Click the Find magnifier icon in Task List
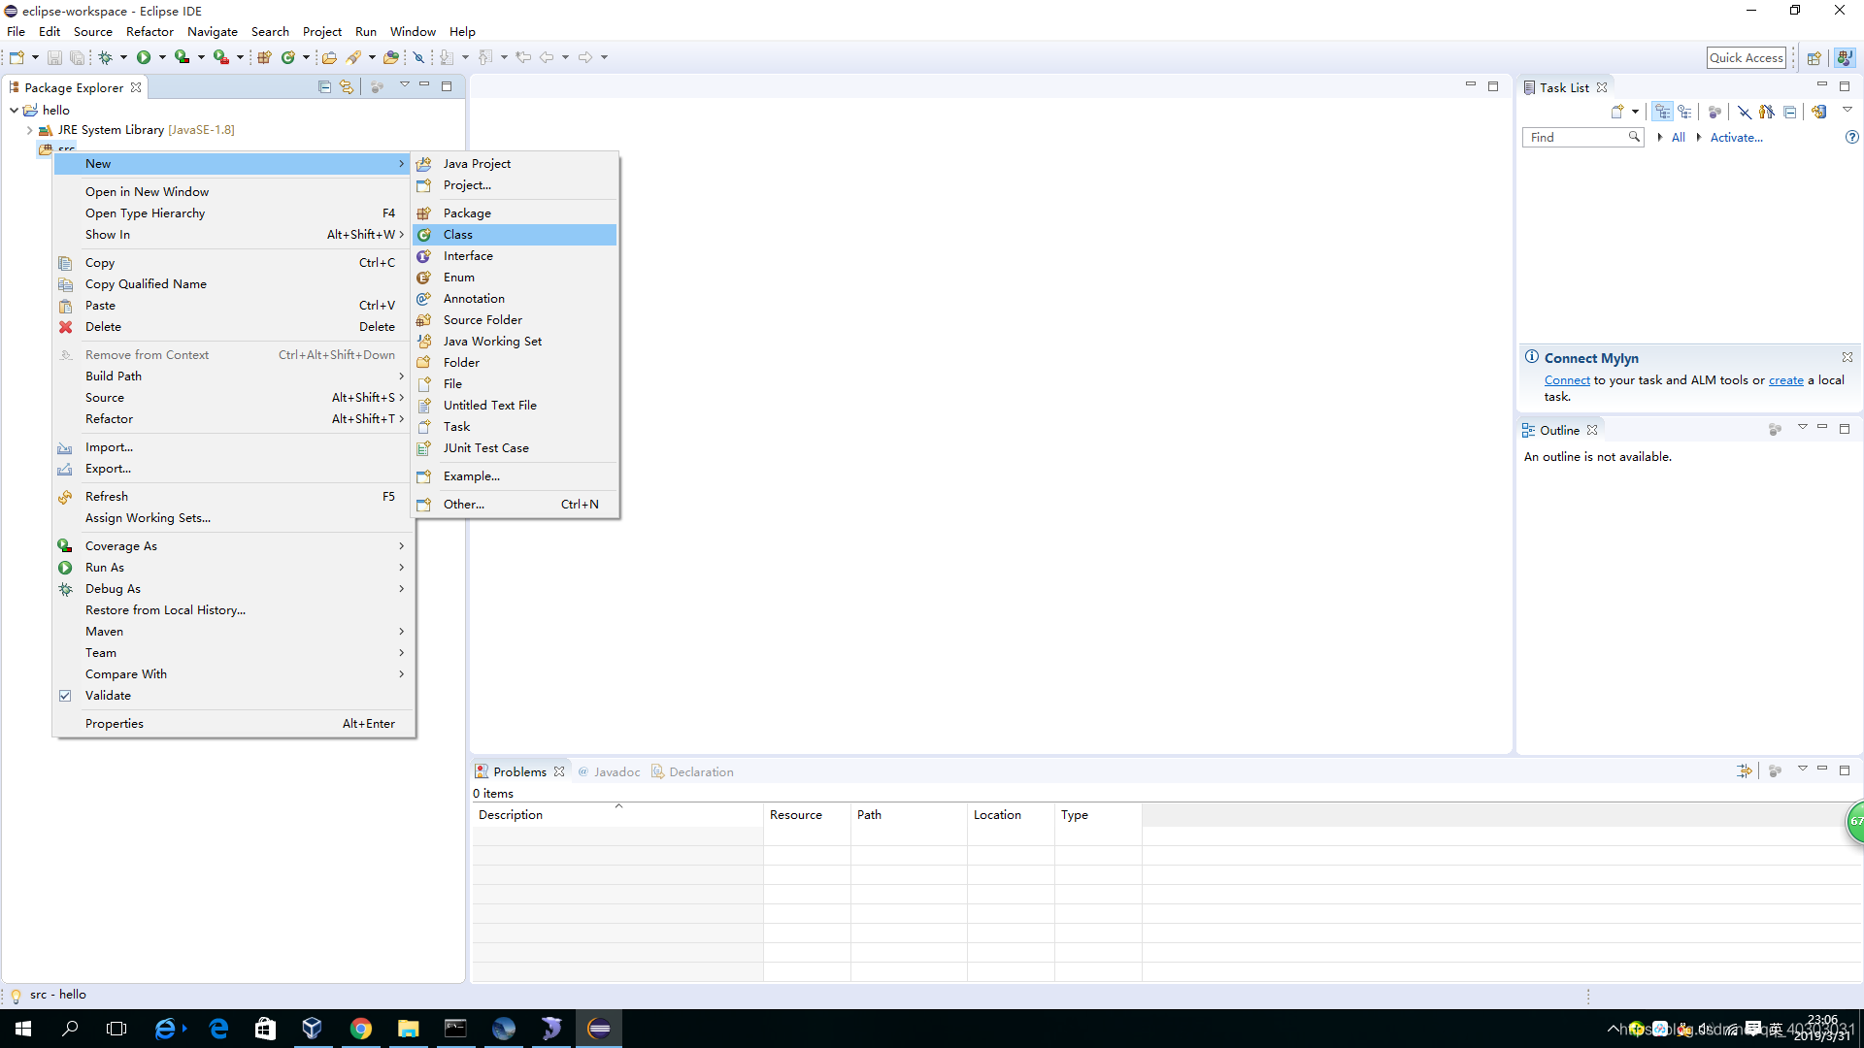 [x=1634, y=137]
